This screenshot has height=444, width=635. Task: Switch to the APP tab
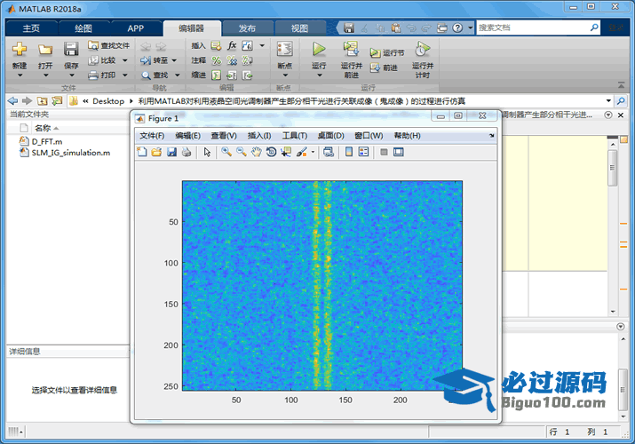135,28
